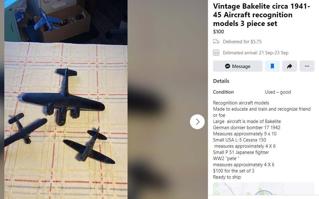Open the three-dot more options menu
Image resolution: width=319 pixels, height=199 pixels.
[307, 66]
